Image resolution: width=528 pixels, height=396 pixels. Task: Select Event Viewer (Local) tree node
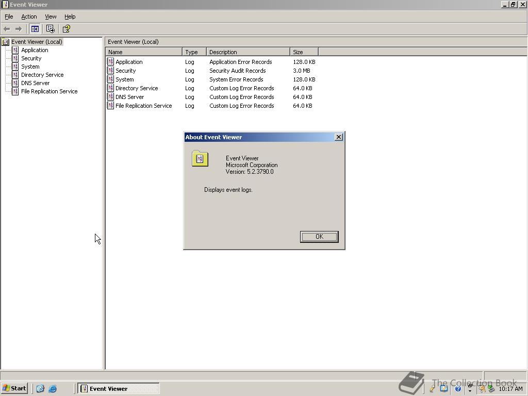point(37,42)
